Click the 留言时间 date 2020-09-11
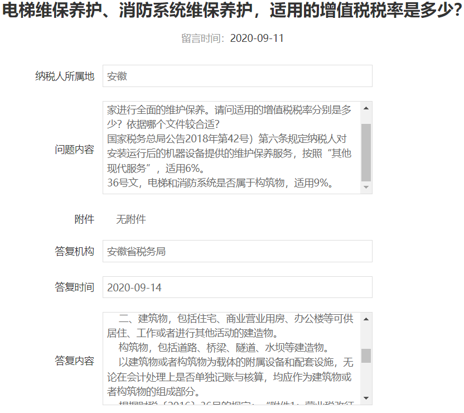Viewport: 464px width, 413px height. point(257,39)
